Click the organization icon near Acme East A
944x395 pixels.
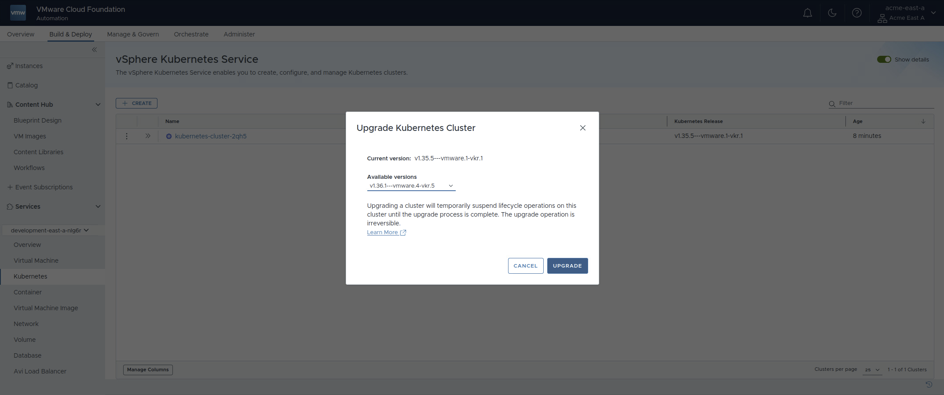point(882,18)
